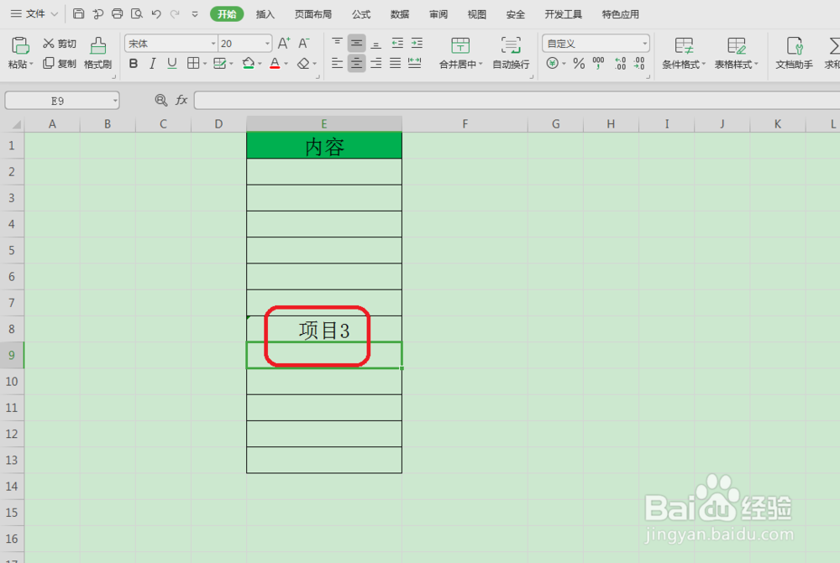Expand 条件格式 conditional formatting menu
This screenshot has height=563, width=840.
pos(703,65)
